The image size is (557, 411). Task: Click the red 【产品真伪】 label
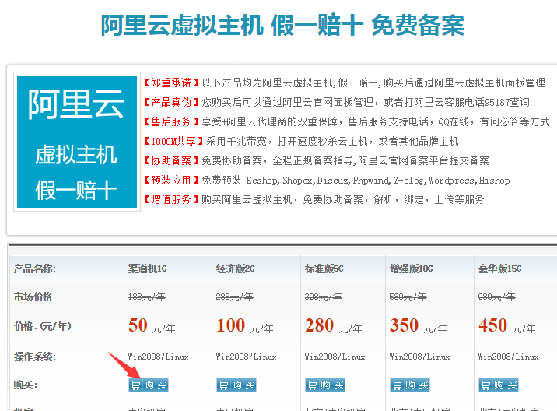[x=171, y=102]
